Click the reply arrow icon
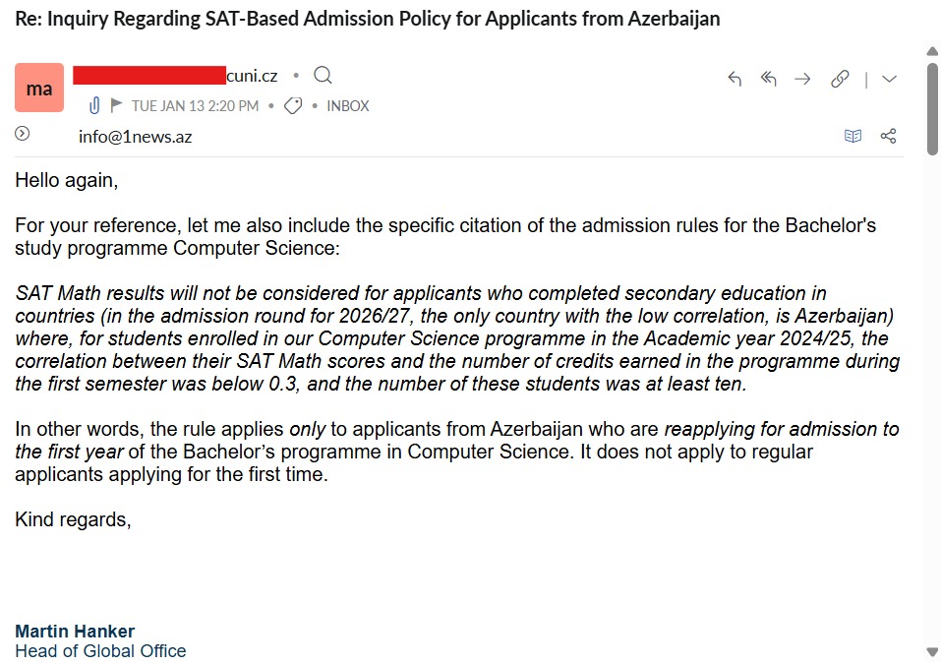The image size is (941, 665). (734, 80)
